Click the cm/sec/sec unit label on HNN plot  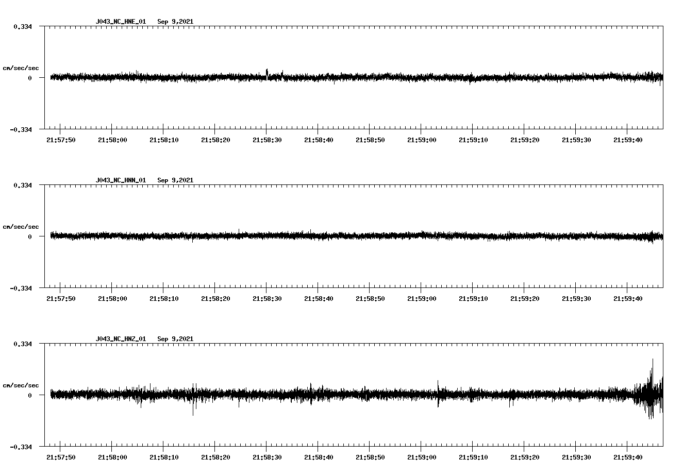click(21, 227)
